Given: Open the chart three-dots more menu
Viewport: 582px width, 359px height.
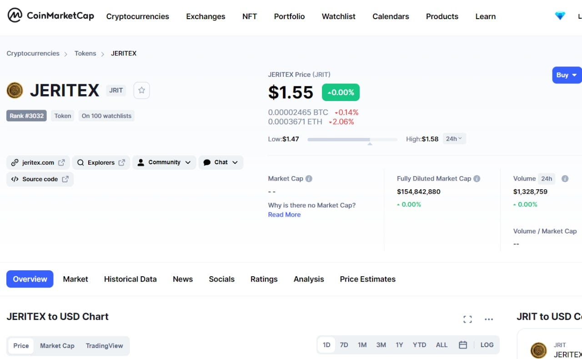Looking at the screenshot, I should (x=489, y=319).
